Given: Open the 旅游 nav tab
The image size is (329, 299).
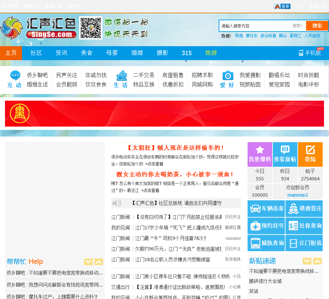Looking at the screenshot, I should point(211,53).
